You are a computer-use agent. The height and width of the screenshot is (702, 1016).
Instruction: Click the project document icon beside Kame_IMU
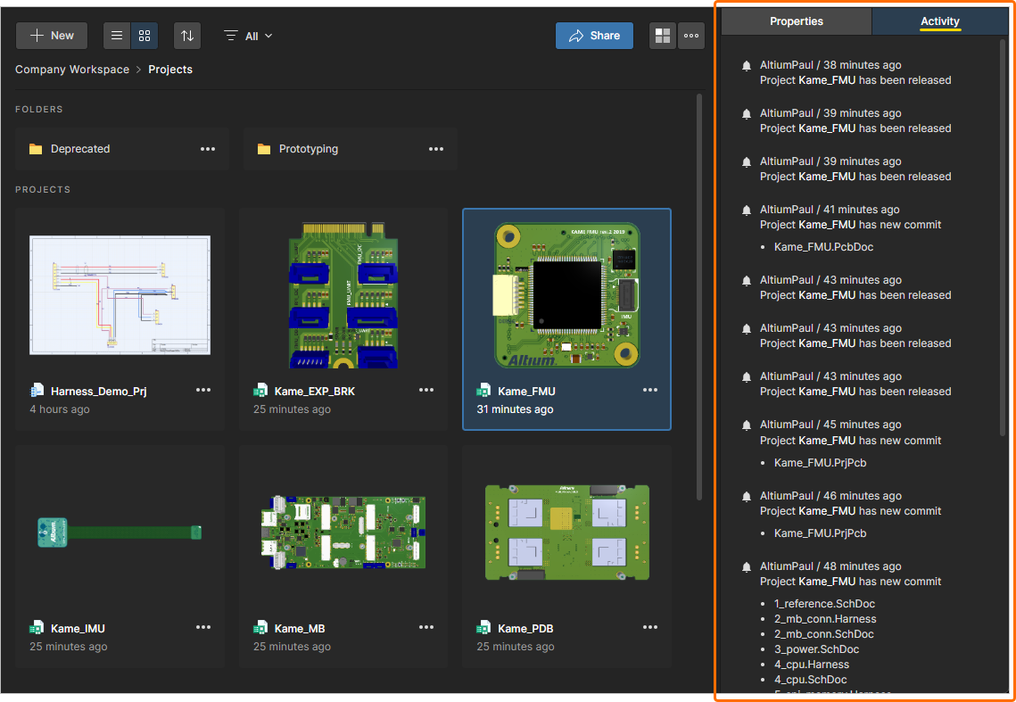click(x=37, y=627)
